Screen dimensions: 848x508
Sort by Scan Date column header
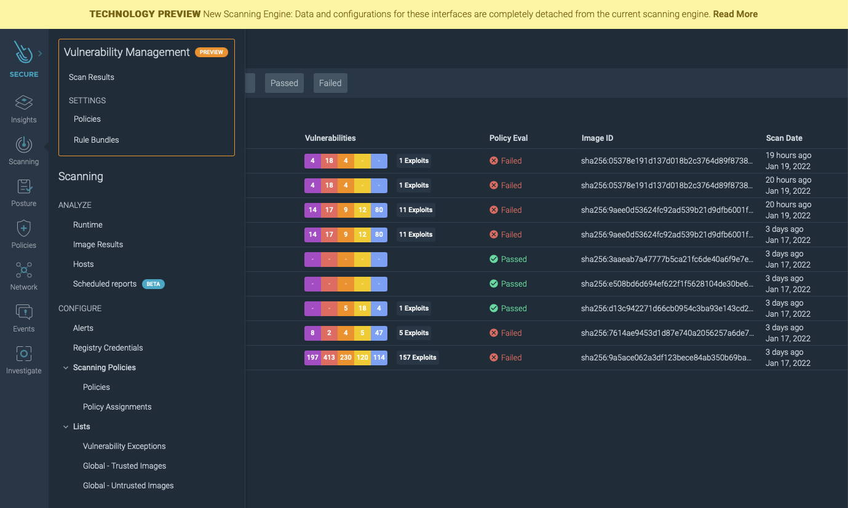click(x=784, y=138)
